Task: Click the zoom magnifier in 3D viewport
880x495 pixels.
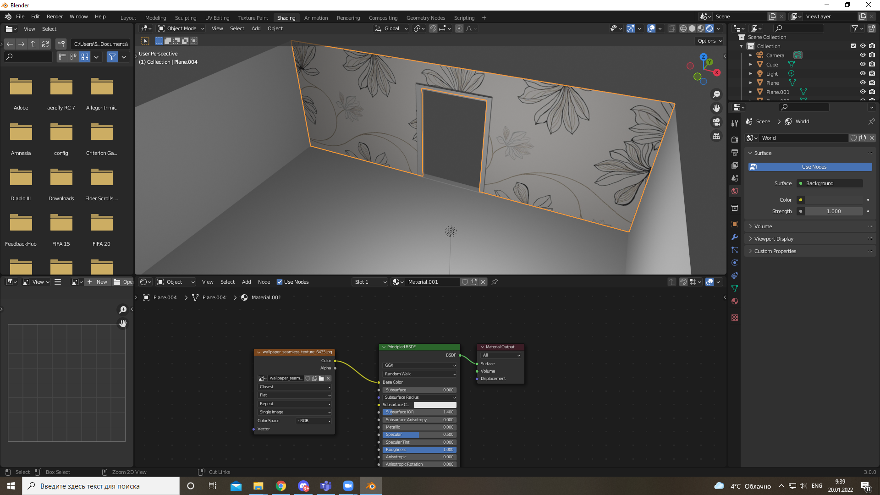Action: (x=716, y=94)
